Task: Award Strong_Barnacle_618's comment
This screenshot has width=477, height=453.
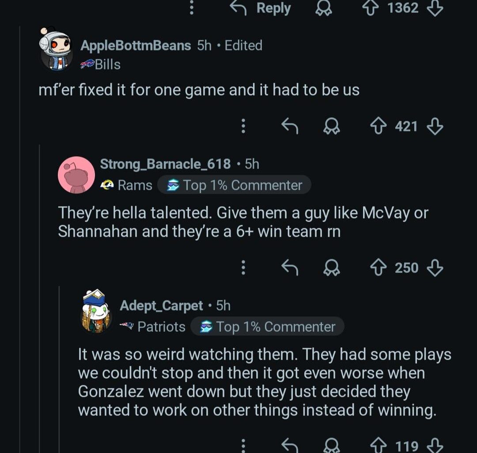Action: click(331, 268)
